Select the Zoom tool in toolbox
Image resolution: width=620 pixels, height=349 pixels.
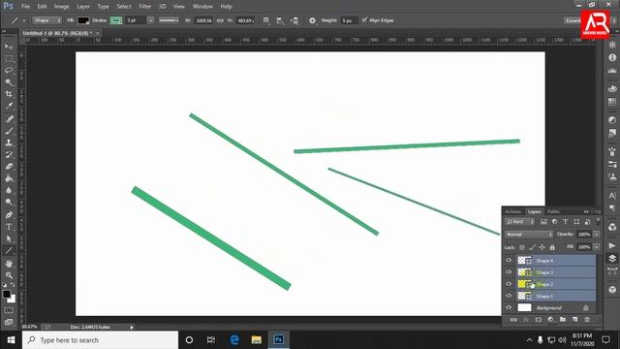(x=9, y=275)
